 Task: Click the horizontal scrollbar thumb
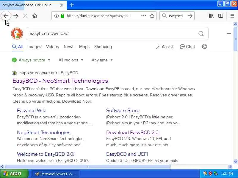tap(88, 167)
